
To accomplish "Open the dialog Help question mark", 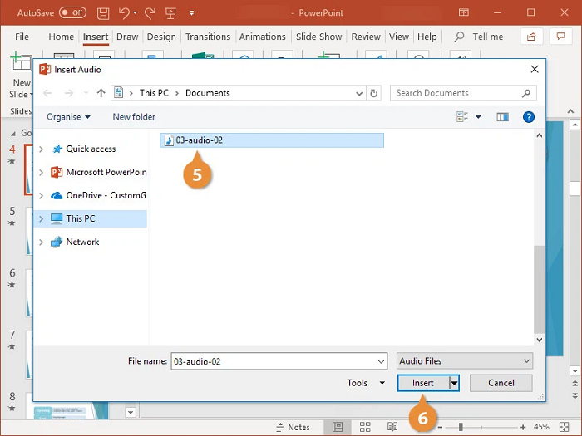I will point(529,117).
